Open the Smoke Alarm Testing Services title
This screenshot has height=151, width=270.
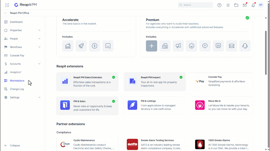point(157,140)
